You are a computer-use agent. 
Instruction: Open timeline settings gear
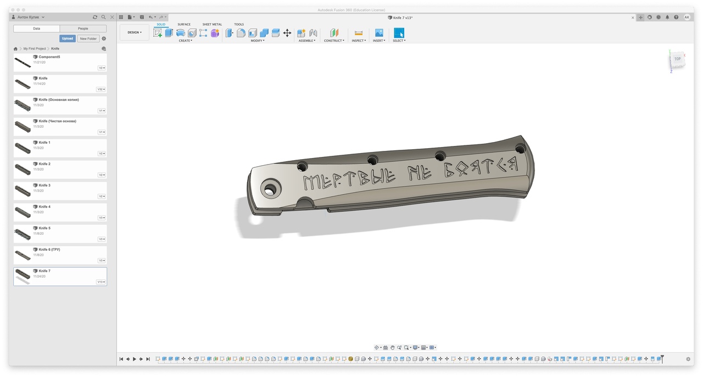[688, 359]
